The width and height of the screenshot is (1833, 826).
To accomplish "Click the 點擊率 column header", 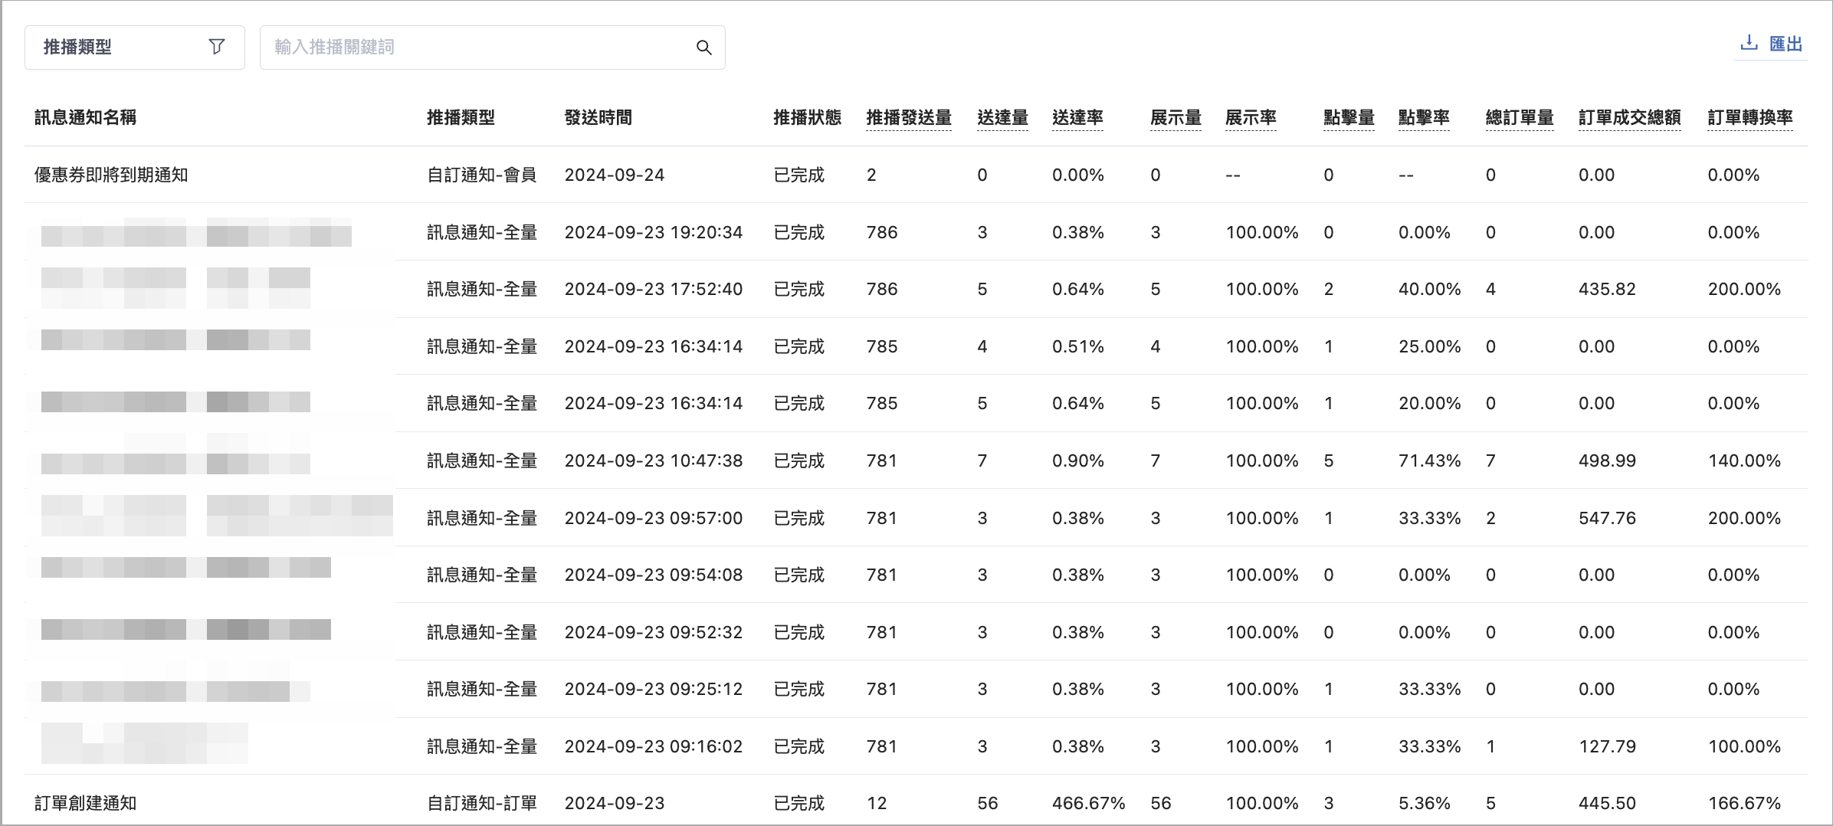I will pos(1424,117).
